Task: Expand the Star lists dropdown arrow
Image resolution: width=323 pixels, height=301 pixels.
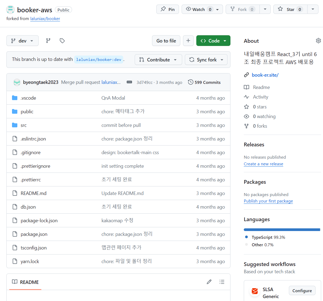Action: pyautogui.click(x=313, y=9)
